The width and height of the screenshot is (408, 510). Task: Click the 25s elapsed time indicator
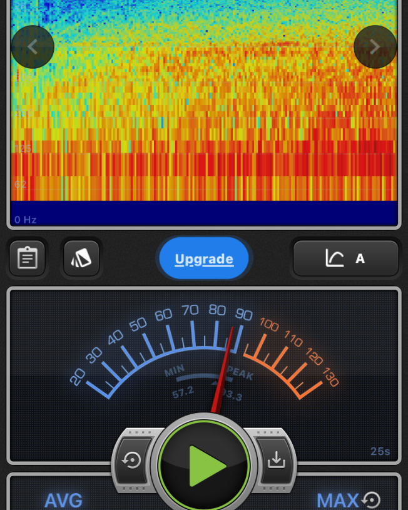pyautogui.click(x=380, y=451)
